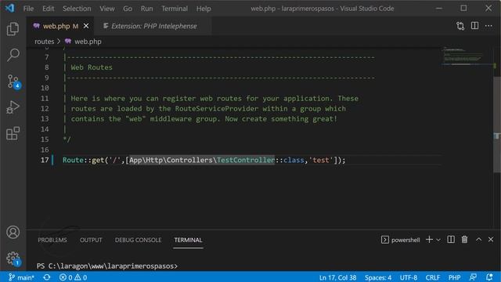Open the Run menu

point(146,9)
